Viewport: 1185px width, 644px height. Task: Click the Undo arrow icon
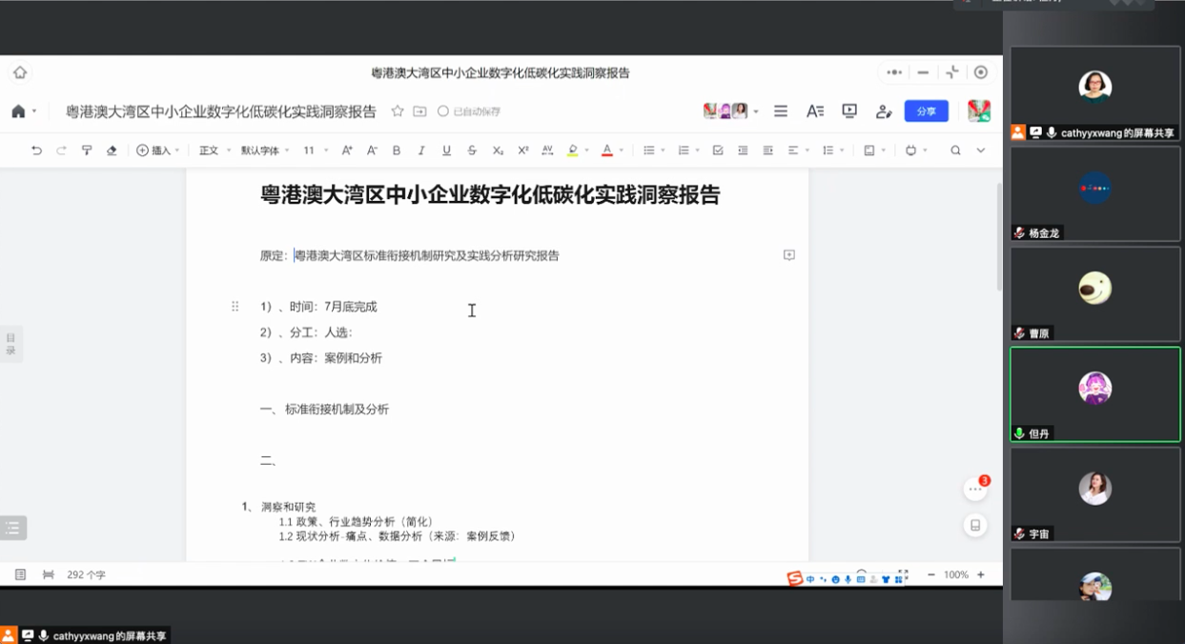(36, 151)
